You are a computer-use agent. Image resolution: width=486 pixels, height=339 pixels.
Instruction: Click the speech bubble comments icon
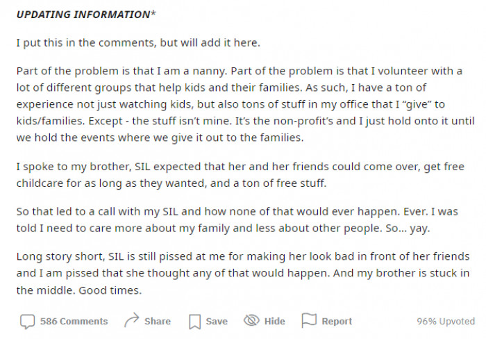27,322
